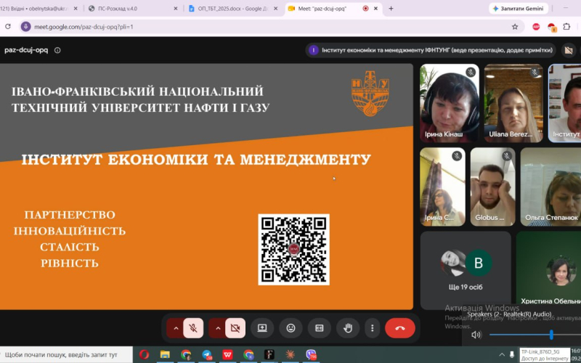Expand video settings arrow beside camera
The image size is (581, 363).
pos(218,328)
